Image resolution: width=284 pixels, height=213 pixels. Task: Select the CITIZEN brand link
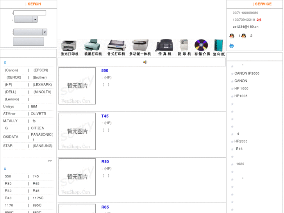pos(38,128)
